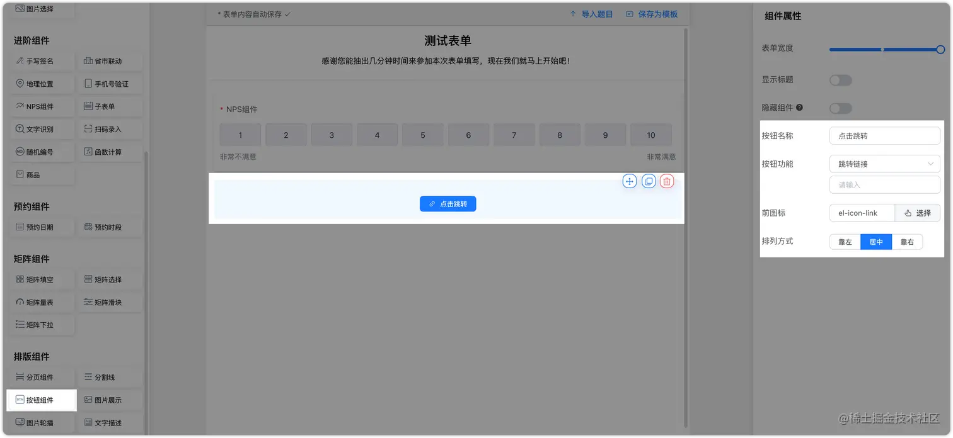The width and height of the screenshot is (953, 438).
Task: Delete the button component with trash icon
Action: tap(667, 181)
